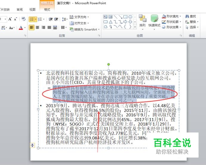Select the elbow connector shape
206x165 pixels.
(115, 22)
